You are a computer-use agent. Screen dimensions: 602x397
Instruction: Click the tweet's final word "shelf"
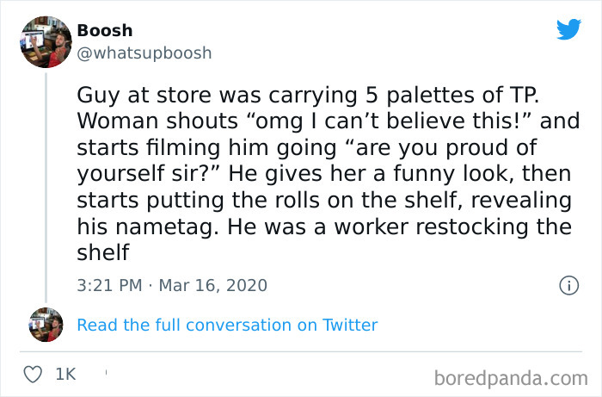(102, 254)
